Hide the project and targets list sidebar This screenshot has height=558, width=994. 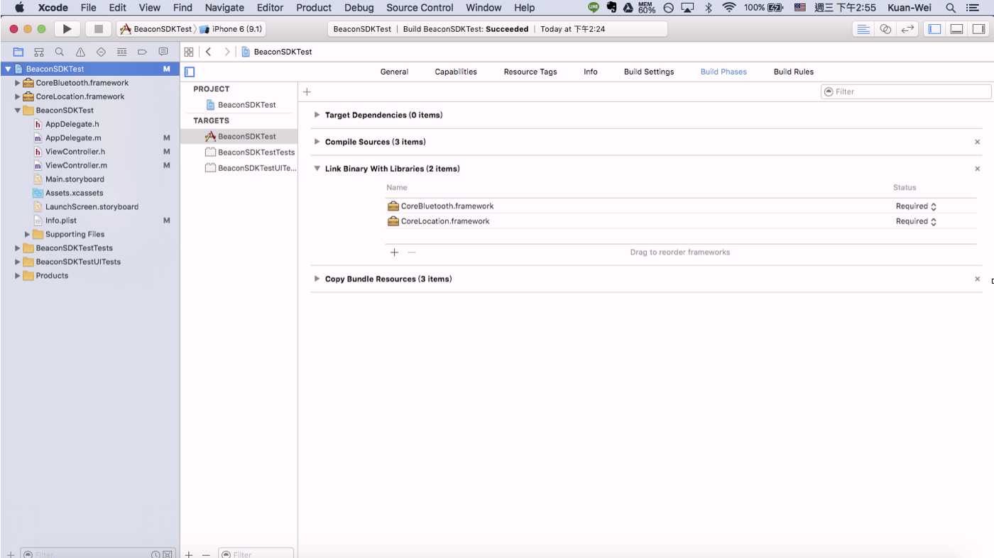click(190, 72)
